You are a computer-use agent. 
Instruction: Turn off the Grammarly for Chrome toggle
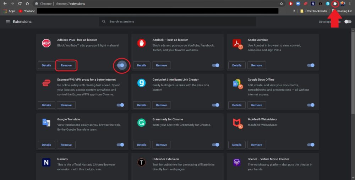click(x=215, y=145)
